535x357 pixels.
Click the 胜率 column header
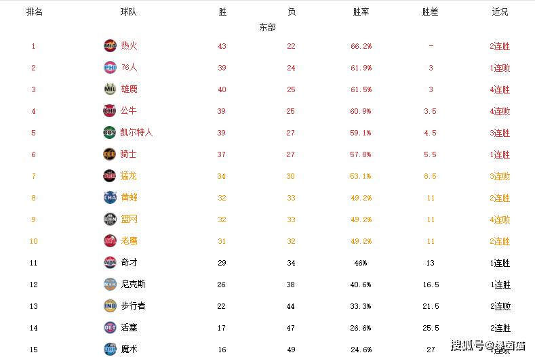point(361,12)
